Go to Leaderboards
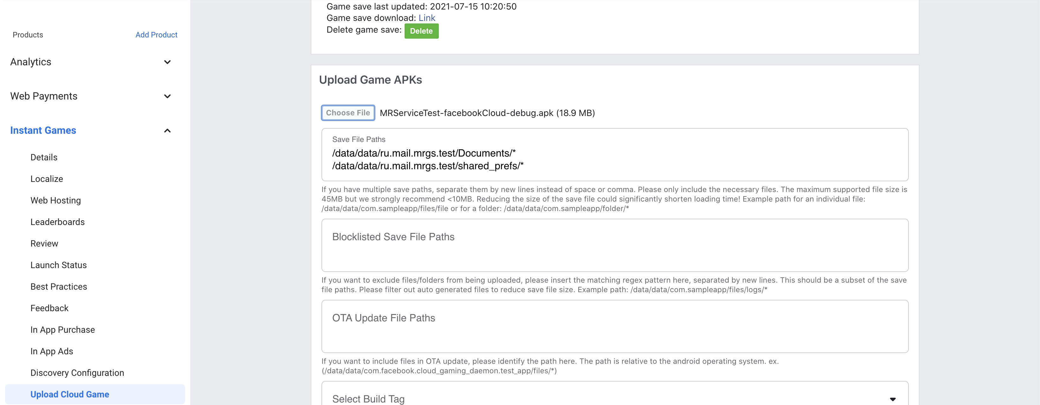 [x=57, y=222]
